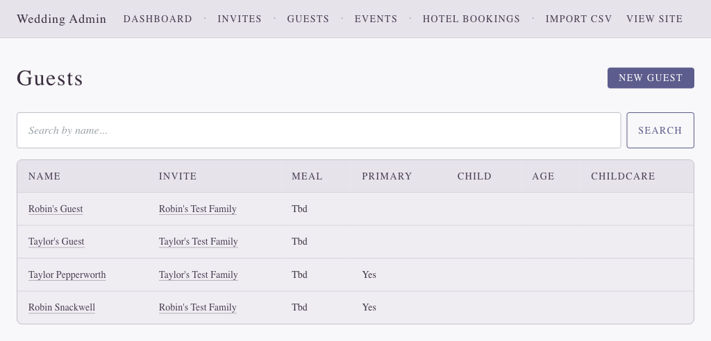The height and width of the screenshot is (341, 711).
Task: Open Taylor's Guest record
Action: tap(56, 242)
